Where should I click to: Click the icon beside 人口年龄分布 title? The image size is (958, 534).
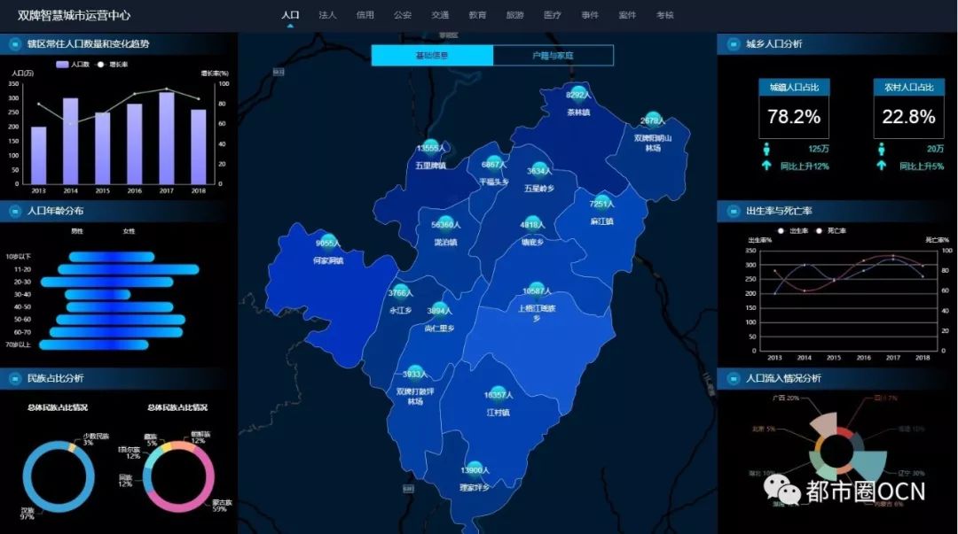[x=15, y=211]
